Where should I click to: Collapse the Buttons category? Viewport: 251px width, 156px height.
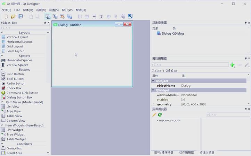(x=2, y=69)
